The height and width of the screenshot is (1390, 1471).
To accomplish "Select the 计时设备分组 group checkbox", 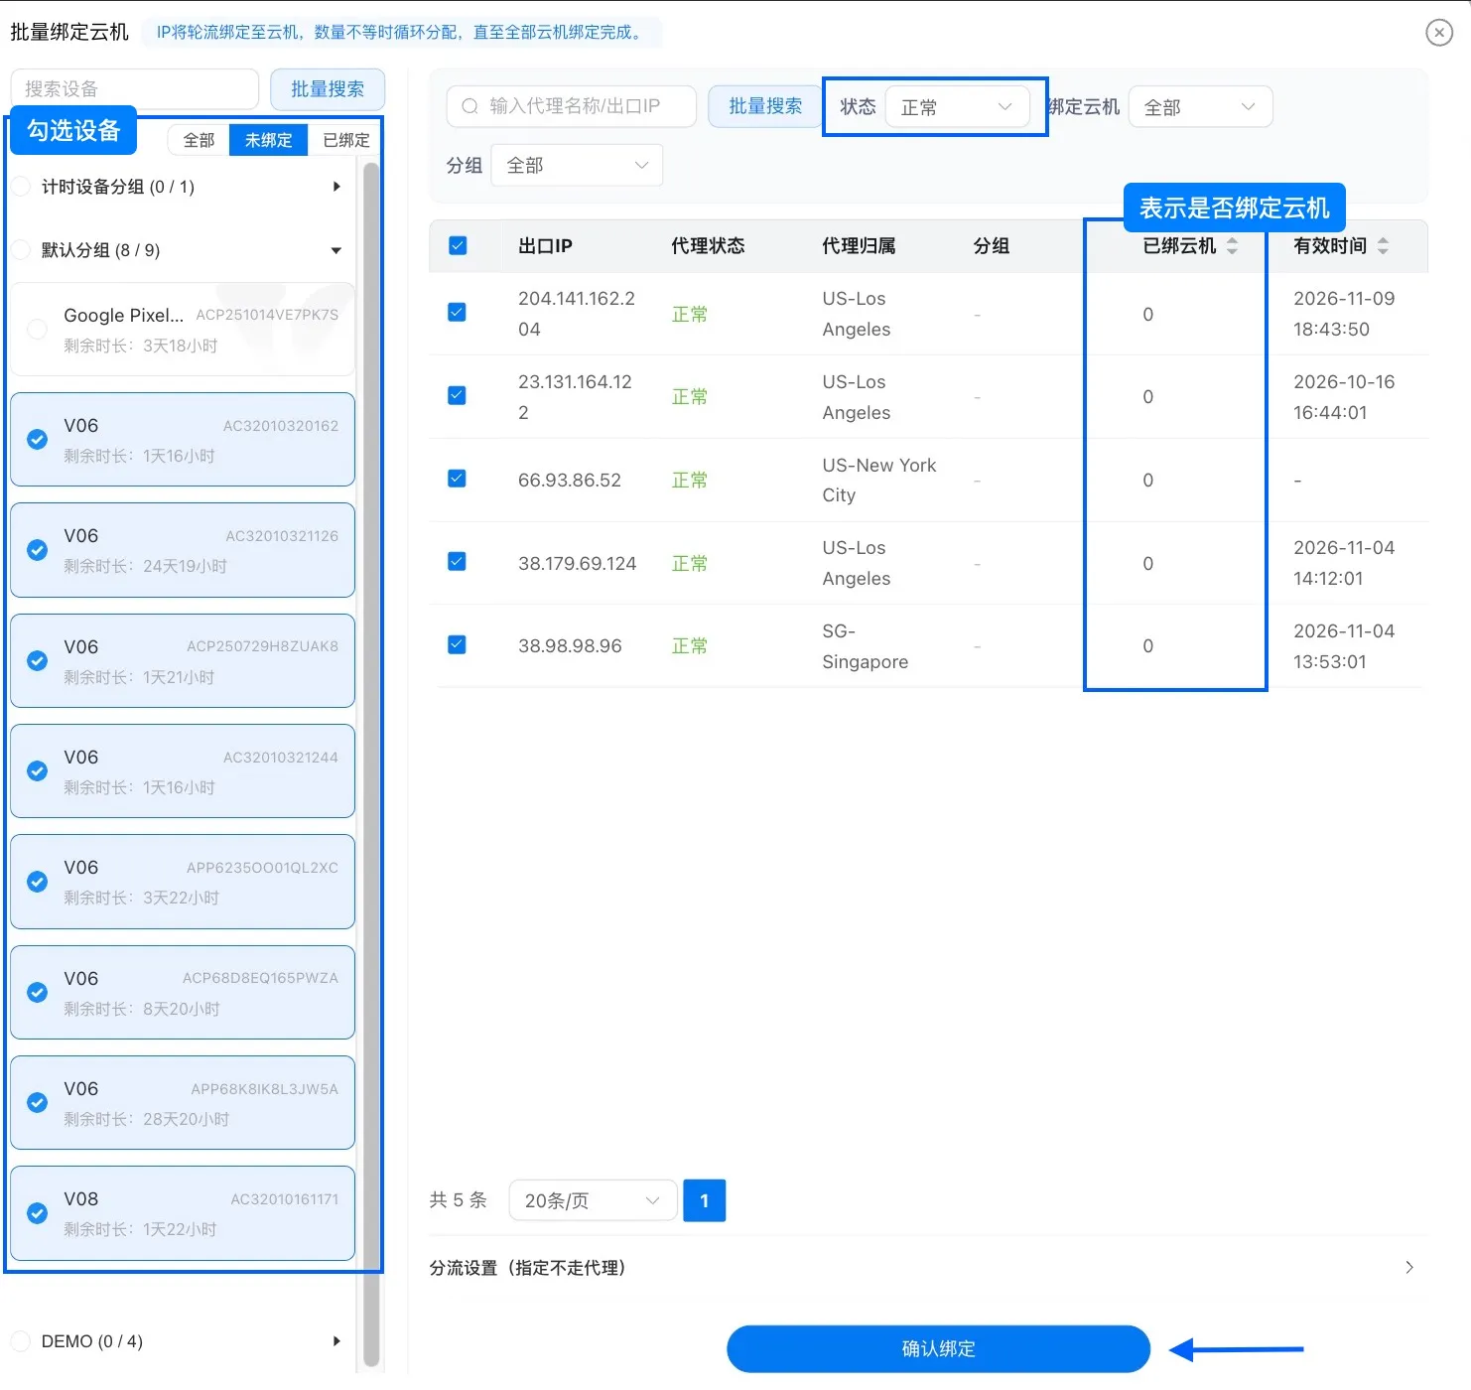I will coord(21,187).
